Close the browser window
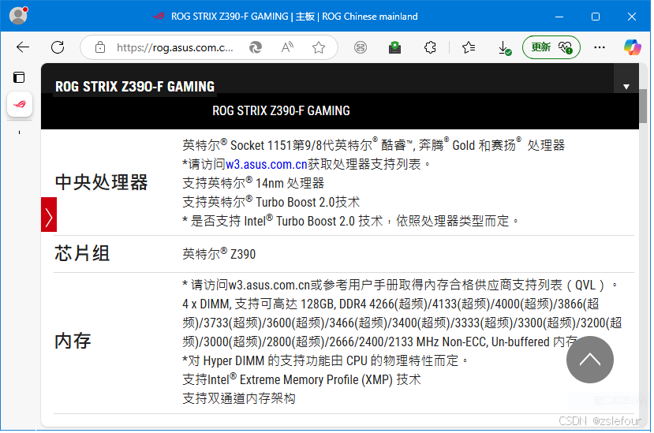Screen dimensions: 654x433 tap(631, 17)
